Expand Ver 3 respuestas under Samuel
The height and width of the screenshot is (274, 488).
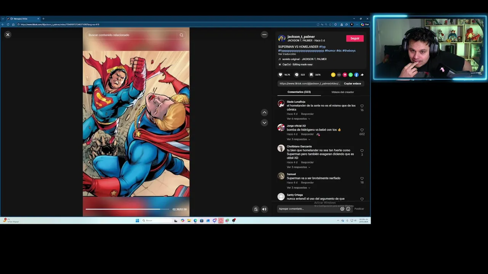click(298, 188)
